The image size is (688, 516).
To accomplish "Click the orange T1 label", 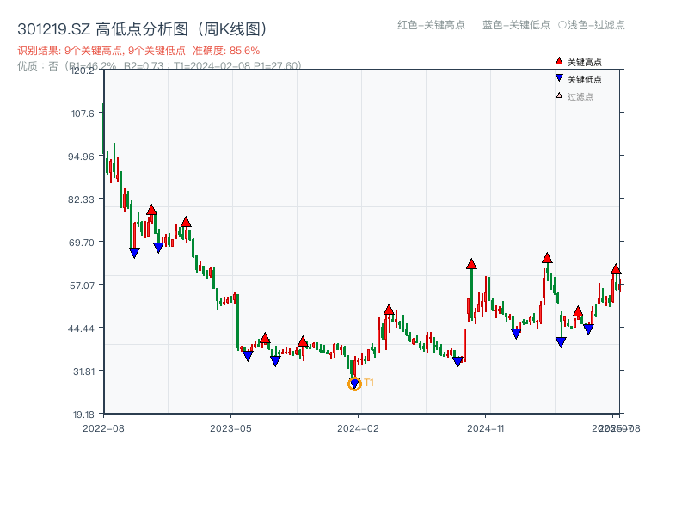I will 369,383.
